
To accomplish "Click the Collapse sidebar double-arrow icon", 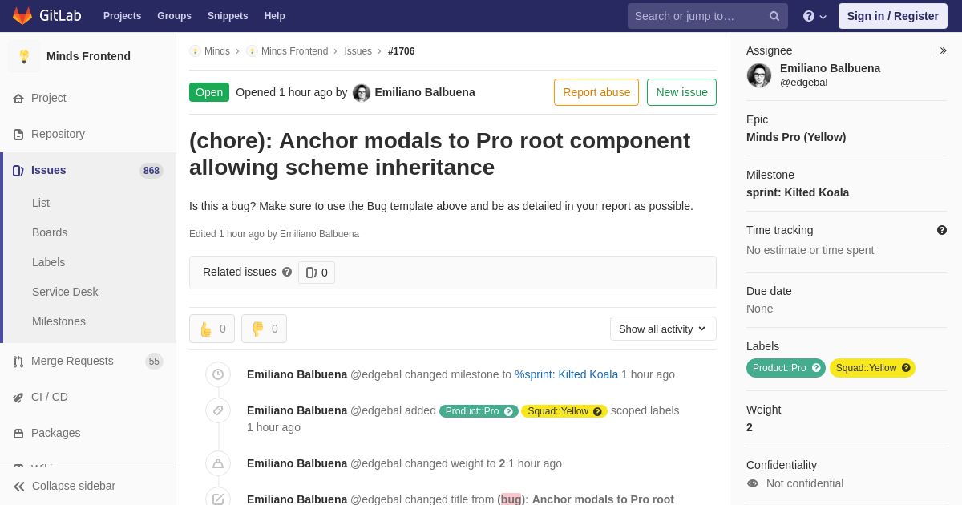I will tap(19, 487).
